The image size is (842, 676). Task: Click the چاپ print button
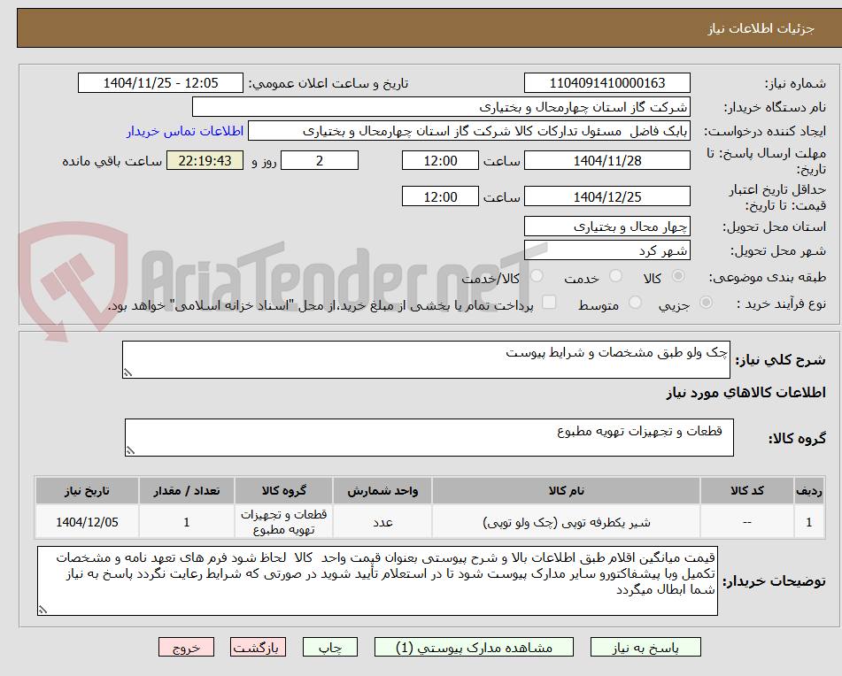pyautogui.click(x=329, y=647)
